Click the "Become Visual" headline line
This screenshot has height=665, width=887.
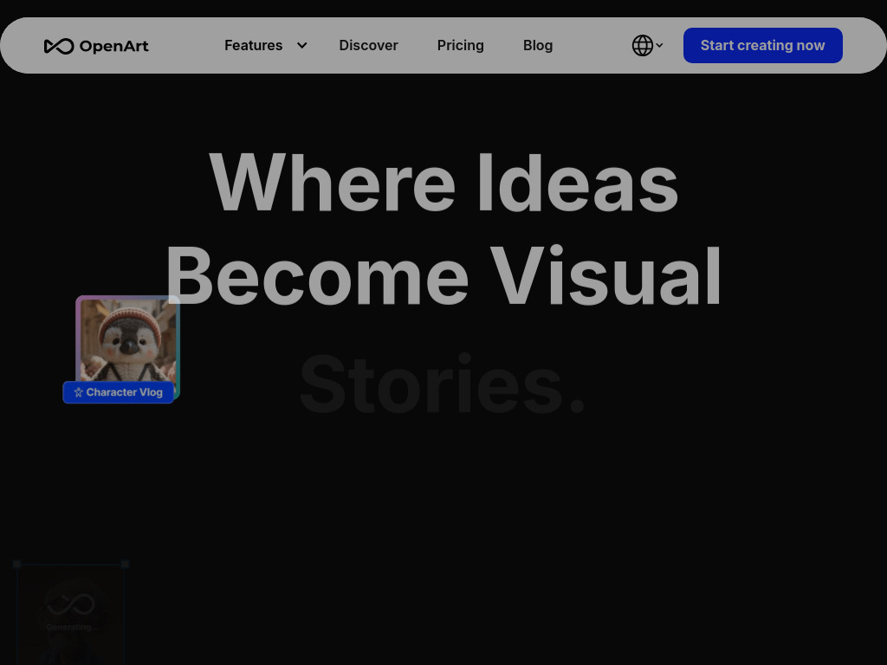[443, 276]
